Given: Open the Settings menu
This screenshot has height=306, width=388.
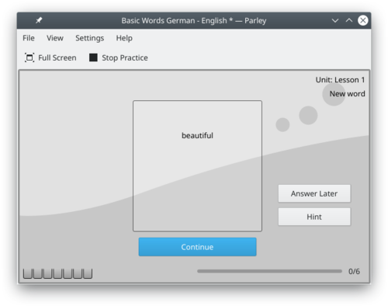Looking at the screenshot, I should pos(89,38).
